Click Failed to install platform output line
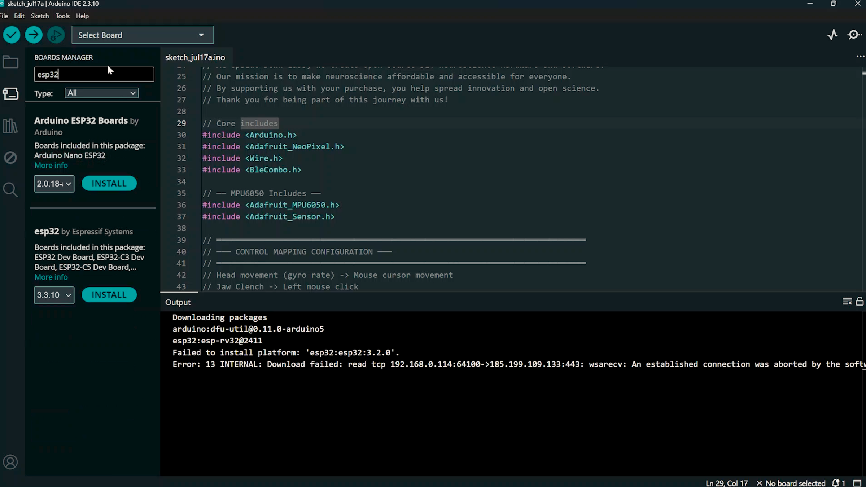This screenshot has width=866, height=487. (286, 352)
